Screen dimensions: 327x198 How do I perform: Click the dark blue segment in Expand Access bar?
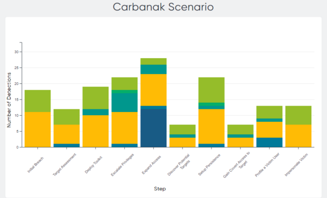coord(154,128)
